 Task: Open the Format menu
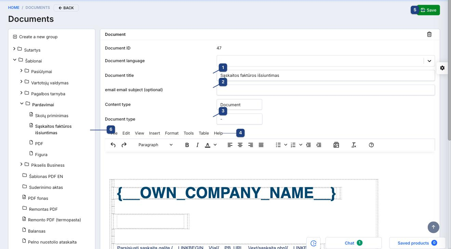[172, 133]
